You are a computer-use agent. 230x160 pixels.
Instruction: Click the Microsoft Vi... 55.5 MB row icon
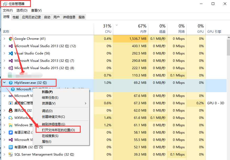pyautogui.click(x=10, y=140)
